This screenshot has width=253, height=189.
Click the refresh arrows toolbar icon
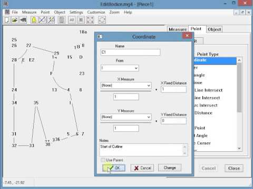point(102,20)
